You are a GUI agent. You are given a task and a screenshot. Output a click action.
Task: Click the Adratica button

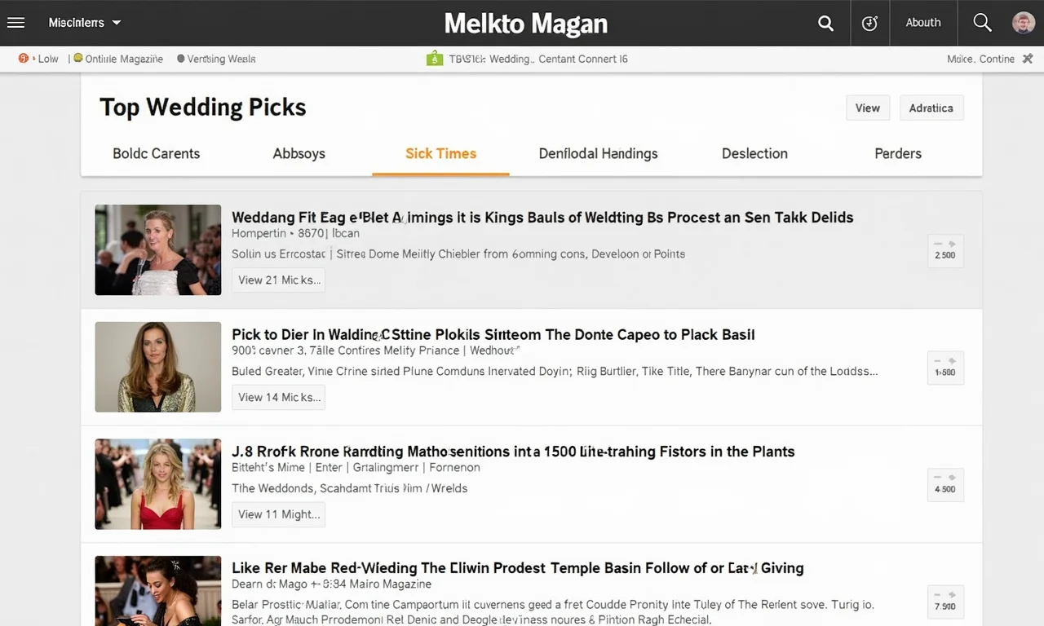[x=931, y=108]
